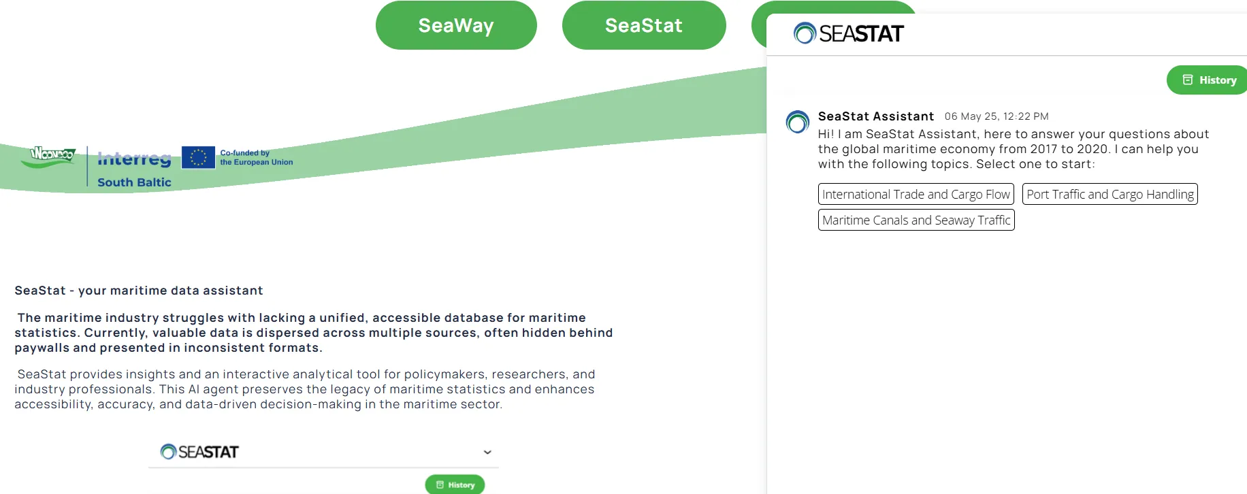1247x494 pixels.
Task: Click the European Union flag icon
Action: pyautogui.click(x=198, y=157)
